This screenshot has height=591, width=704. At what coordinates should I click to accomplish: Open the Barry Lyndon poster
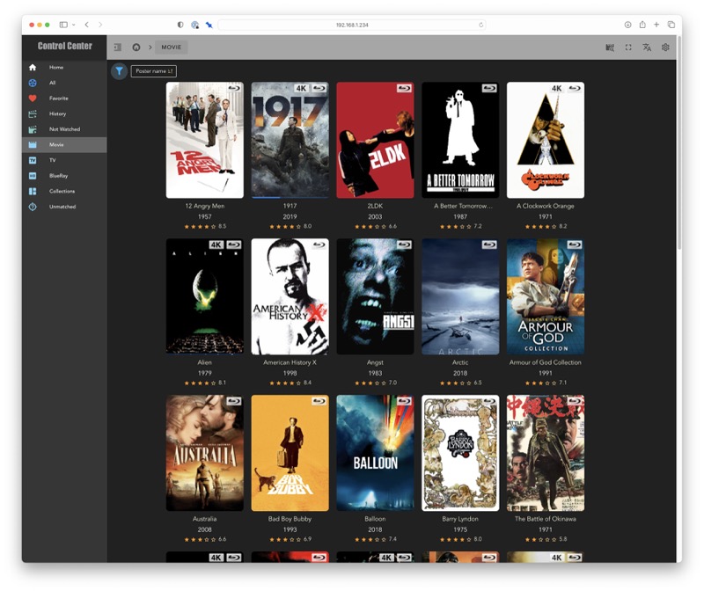coord(460,453)
